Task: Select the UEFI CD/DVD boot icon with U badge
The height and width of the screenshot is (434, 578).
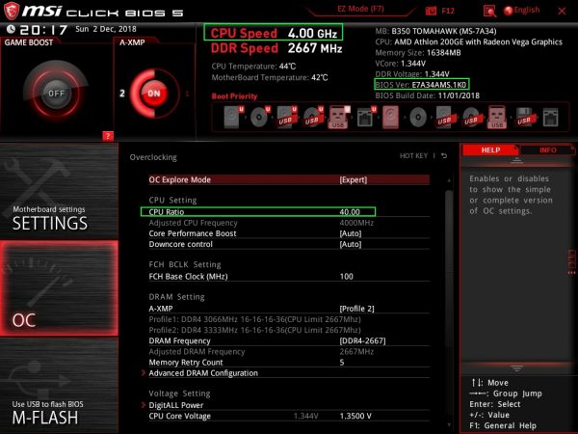Action: [x=260, y=117]
